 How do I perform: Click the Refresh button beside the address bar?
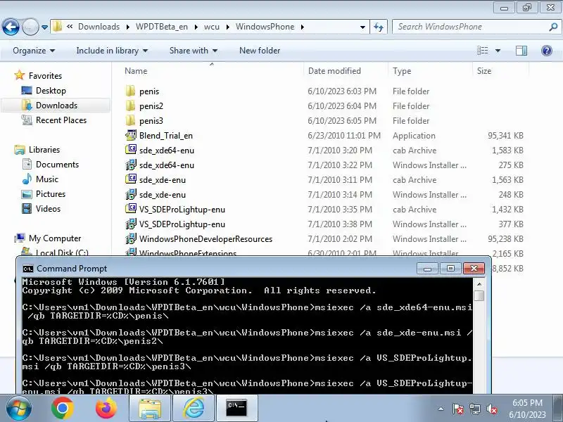tap(379, 27)
